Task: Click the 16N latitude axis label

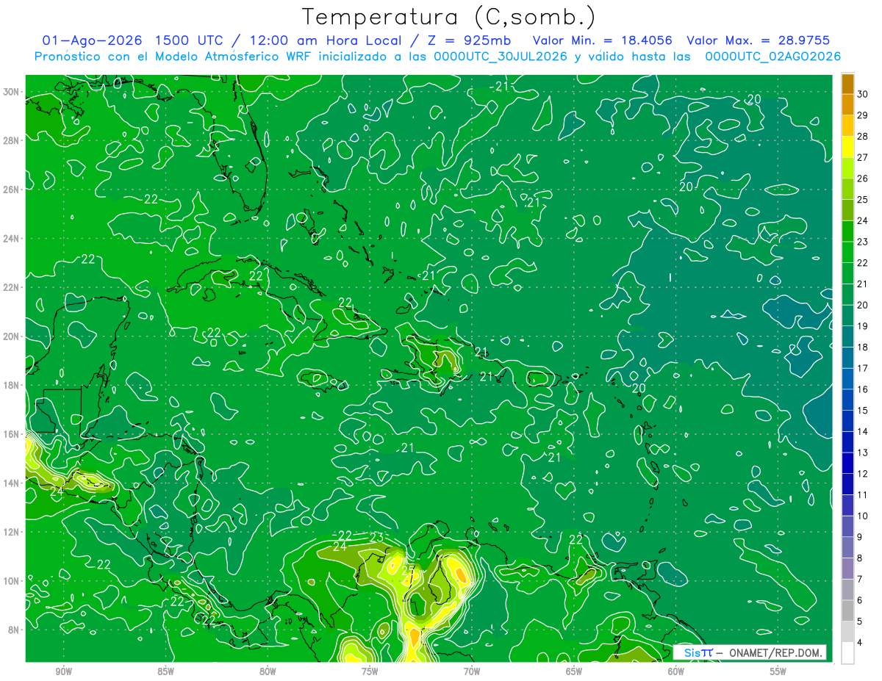Action: [x=12, y=434]
